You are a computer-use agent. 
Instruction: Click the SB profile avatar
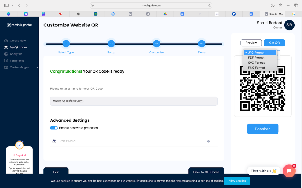click(289, 25)
